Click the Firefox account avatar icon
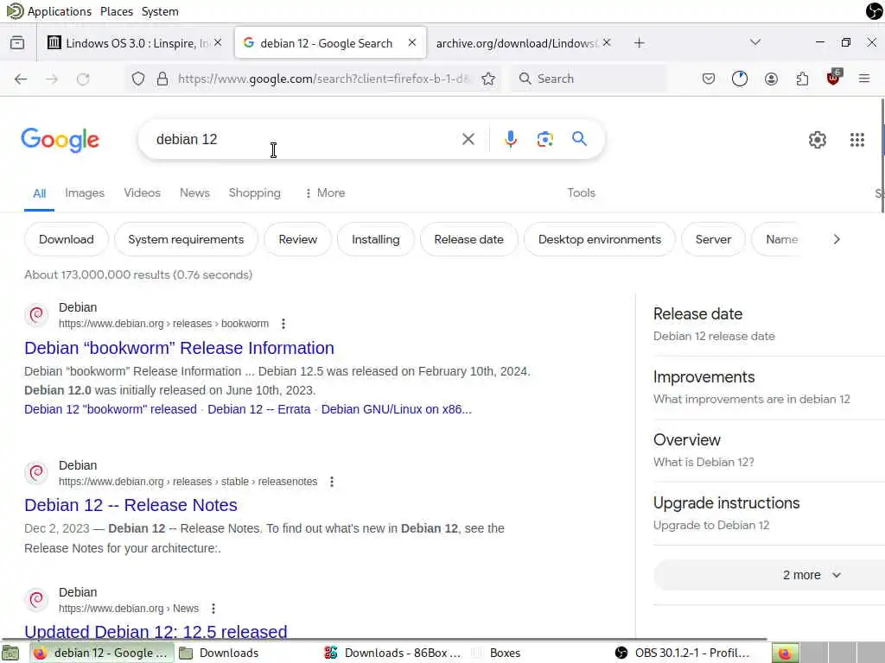The width and height of the screenshot is (885, 663). [771, 79]
